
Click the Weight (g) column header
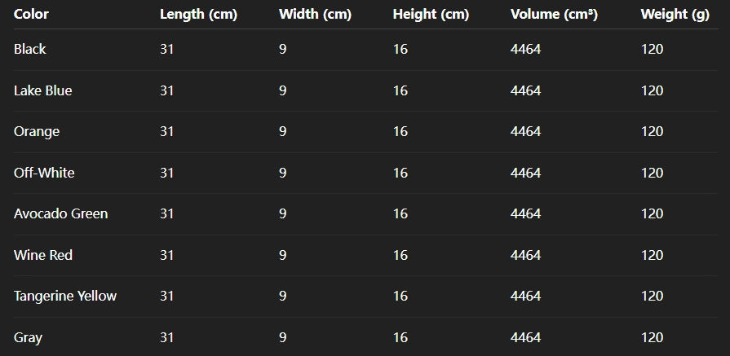click(675, 14)
